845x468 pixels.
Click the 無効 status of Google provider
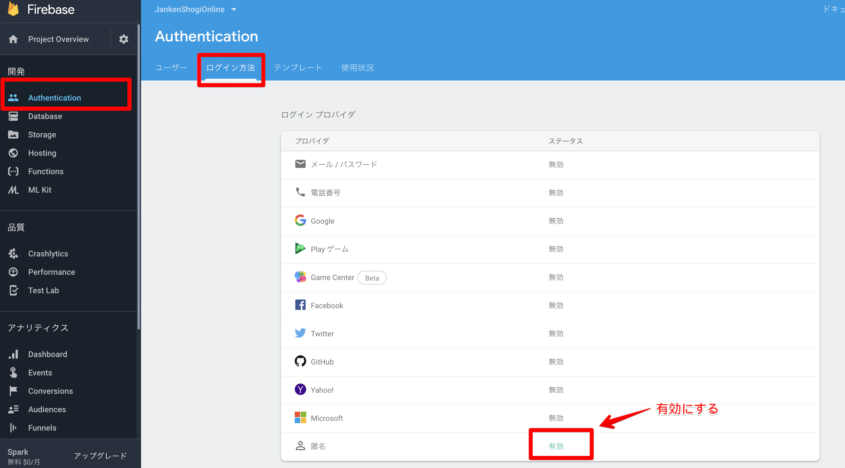556,220
